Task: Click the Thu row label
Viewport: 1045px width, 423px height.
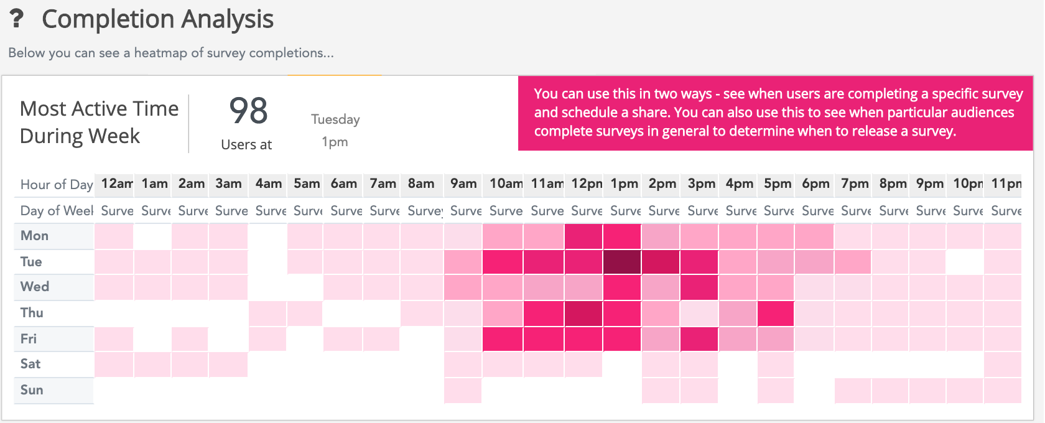Action: click(x=32, y=313)
